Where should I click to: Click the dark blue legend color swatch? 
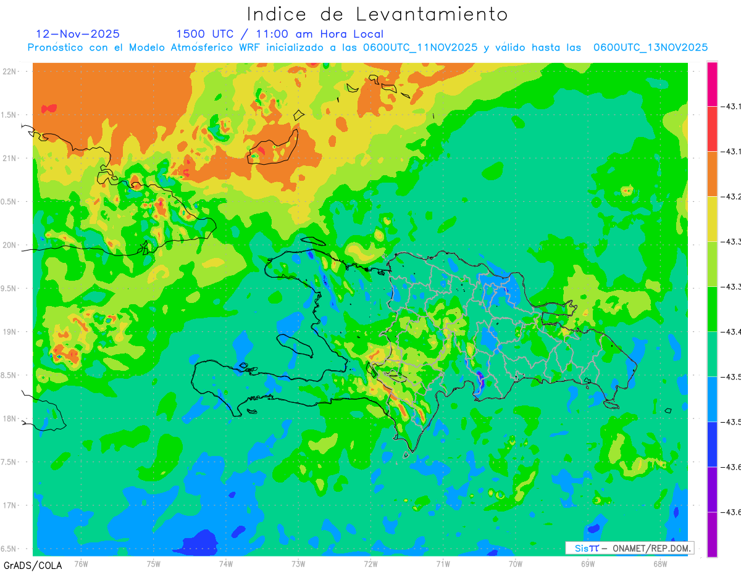coord(712,444)
